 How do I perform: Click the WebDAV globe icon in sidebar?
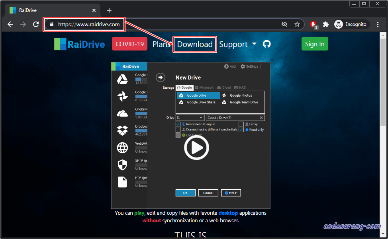click(x=122, y=148)
